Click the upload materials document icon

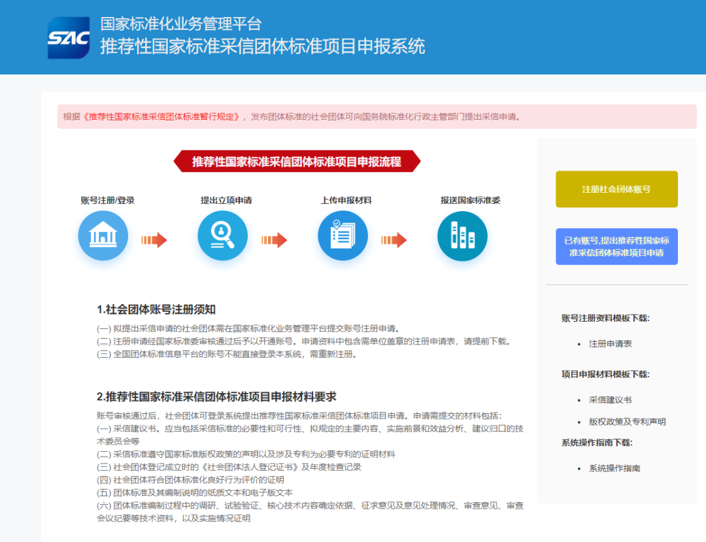(x=343, y=236)
